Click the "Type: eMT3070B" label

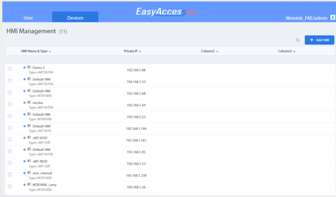[x=41, y=154]
